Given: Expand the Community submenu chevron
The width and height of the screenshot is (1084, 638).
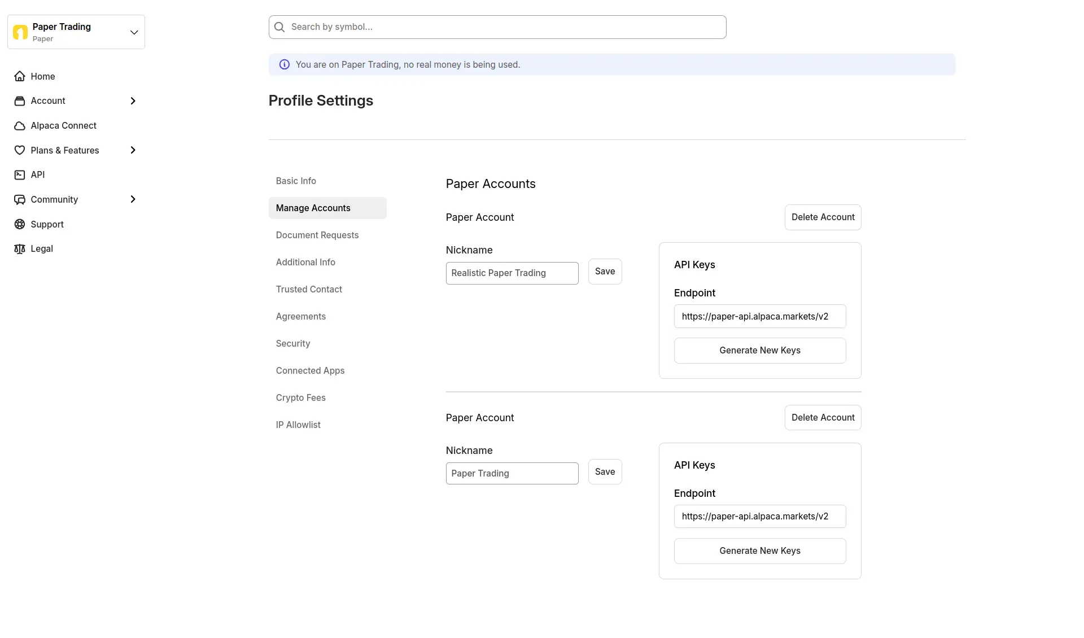Looking at the screenshot, I should click(x=133, y=199).
